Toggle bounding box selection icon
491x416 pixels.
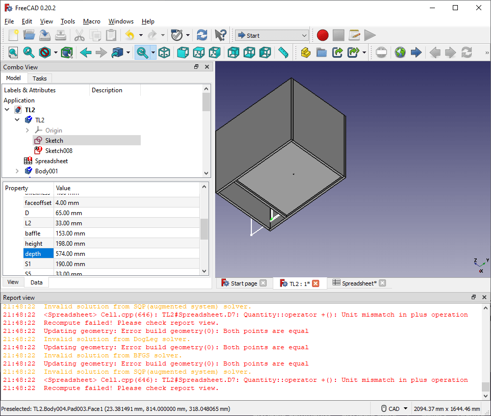pyautogui.click(x=67, y=53)
